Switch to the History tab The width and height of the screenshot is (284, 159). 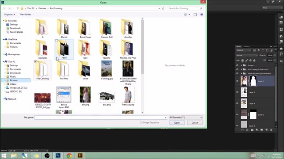(247, 46)
